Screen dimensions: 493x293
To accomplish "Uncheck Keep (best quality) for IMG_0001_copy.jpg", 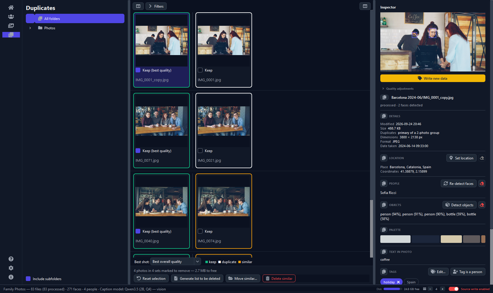I will click(138, 70).
